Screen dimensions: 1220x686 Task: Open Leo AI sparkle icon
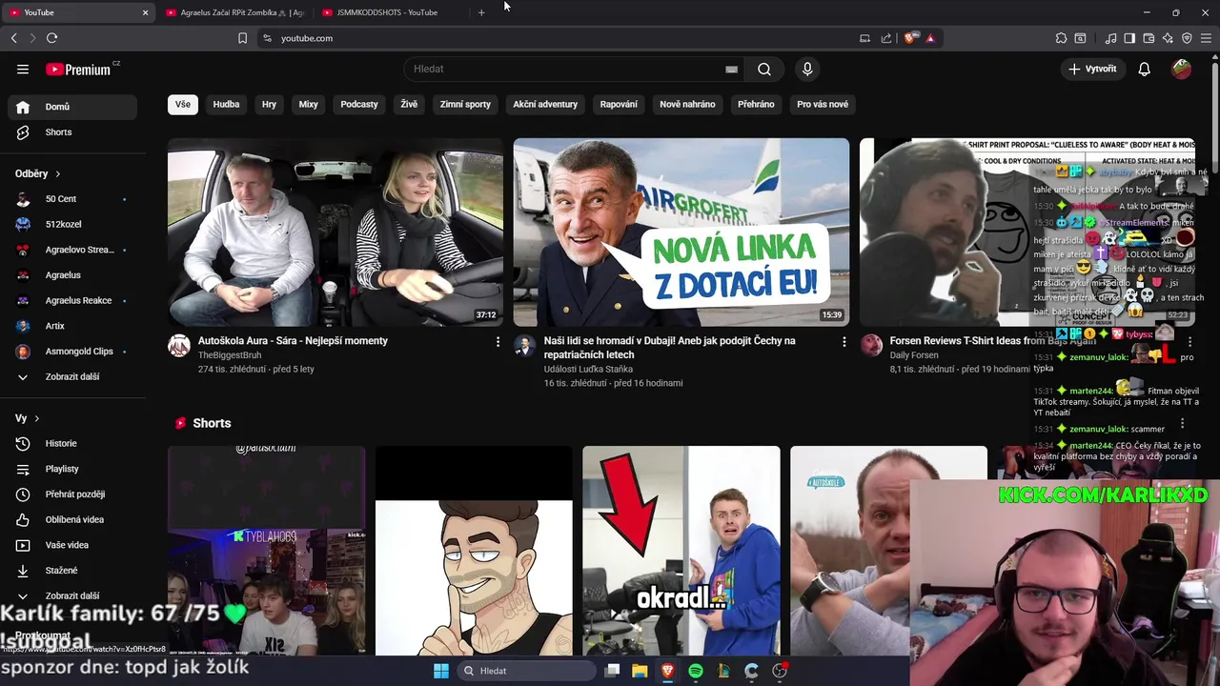point(1168,38)
